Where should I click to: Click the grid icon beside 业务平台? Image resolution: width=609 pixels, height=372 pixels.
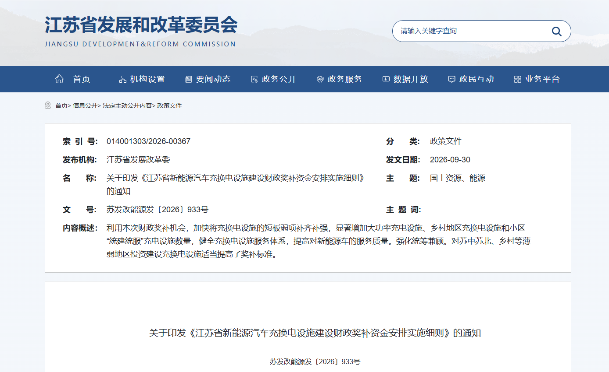coord(518,79)
